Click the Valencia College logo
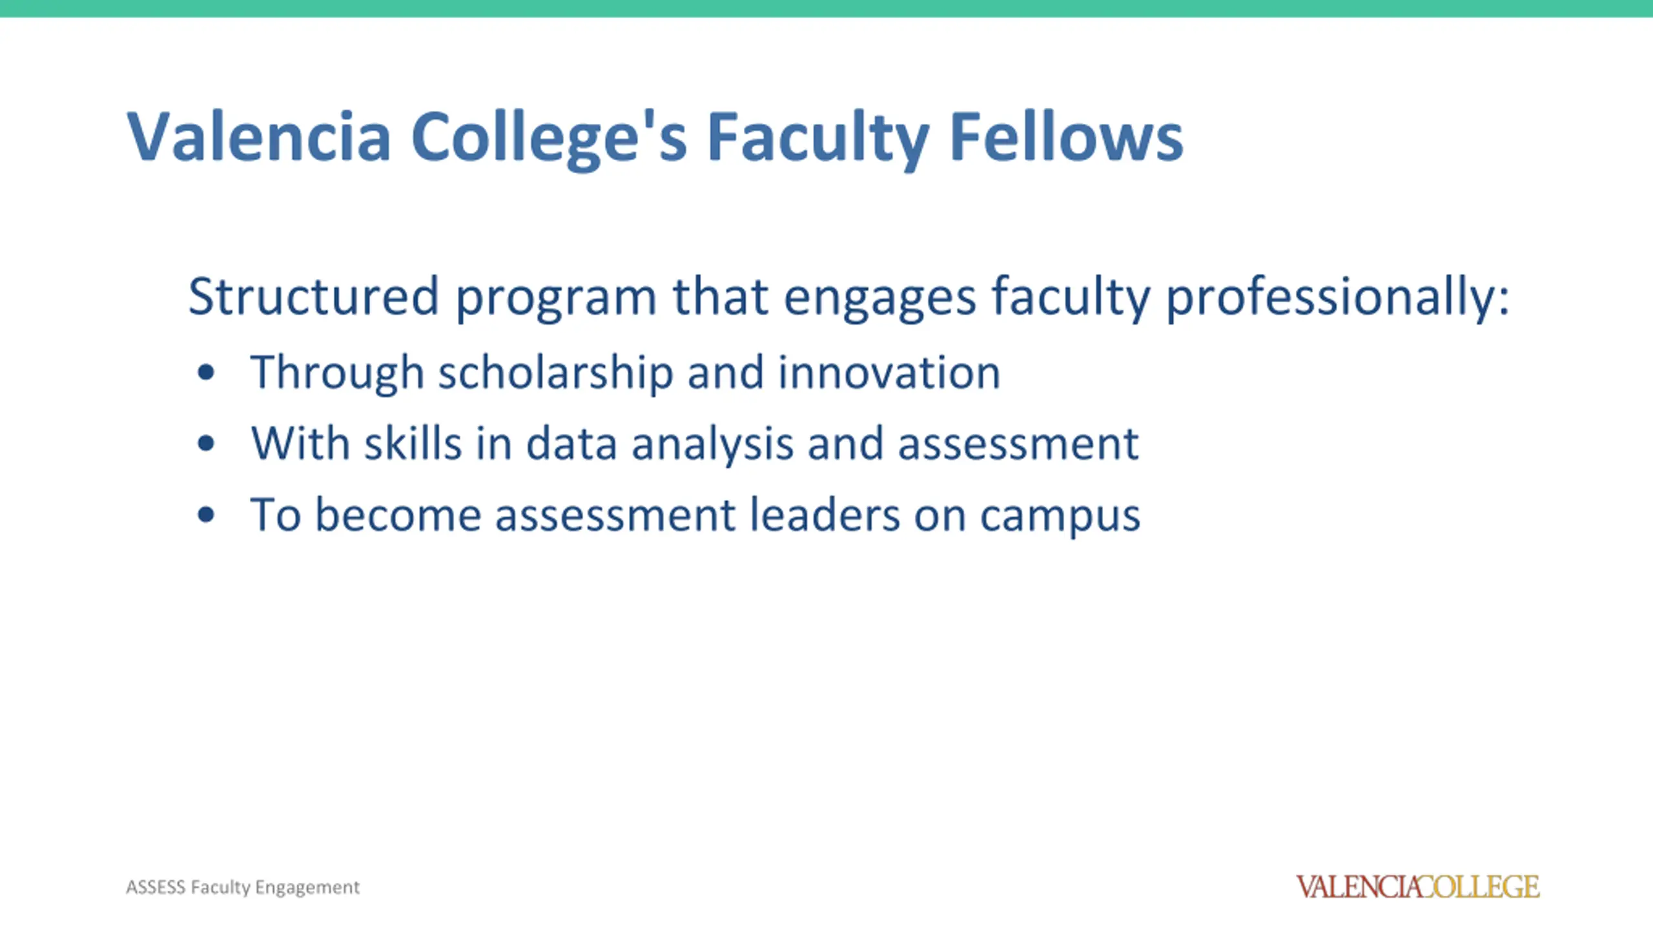The width and height of the screenshot is (1653, 930). coord(1417,887)
